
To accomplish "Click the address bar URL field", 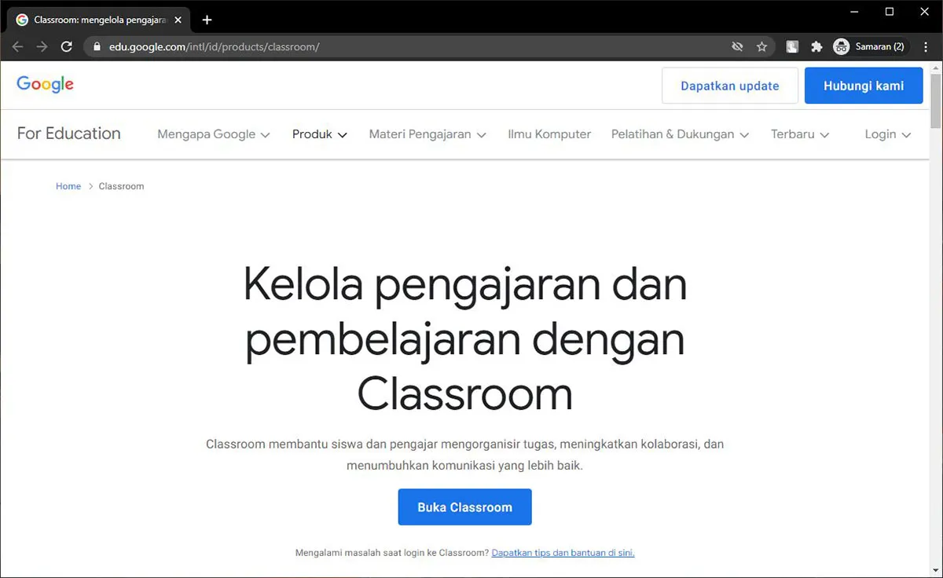I will point(314,46).
